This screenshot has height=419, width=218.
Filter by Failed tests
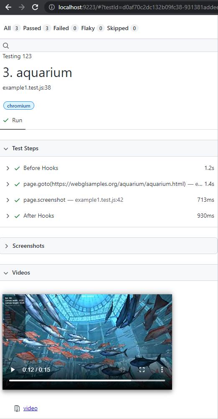click(66, 28)
